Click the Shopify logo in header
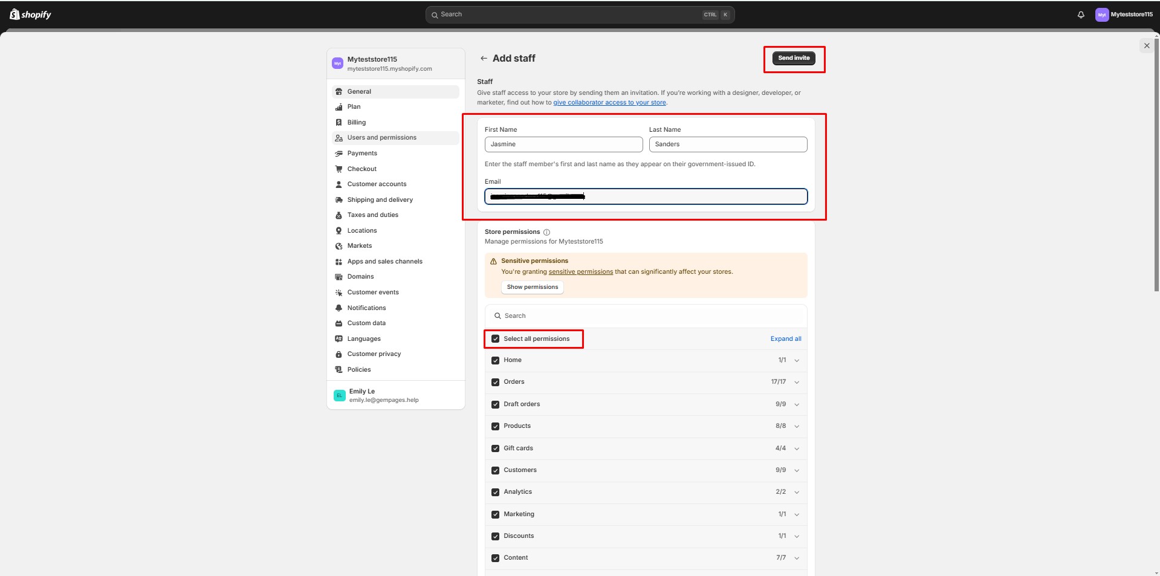 (31, 15)
